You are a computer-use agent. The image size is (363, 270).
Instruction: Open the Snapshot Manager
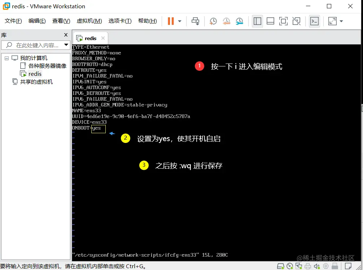[x=240, y=21]
